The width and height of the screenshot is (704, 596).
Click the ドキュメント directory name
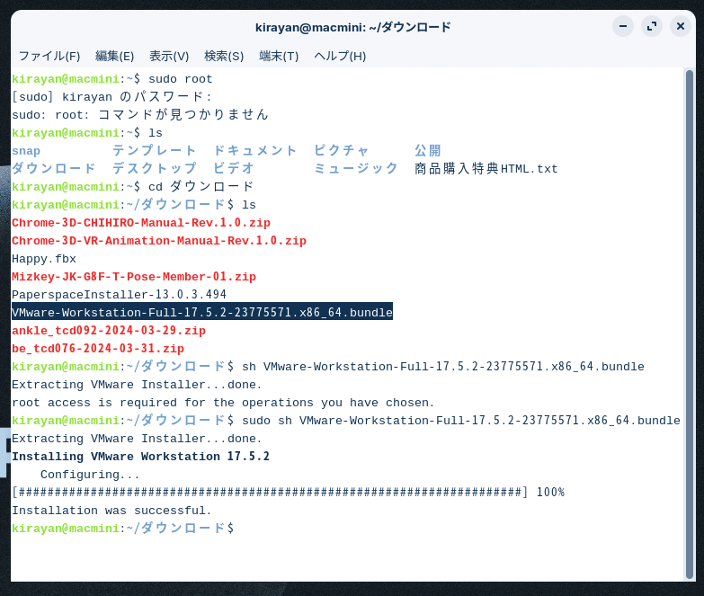point(254,151)
